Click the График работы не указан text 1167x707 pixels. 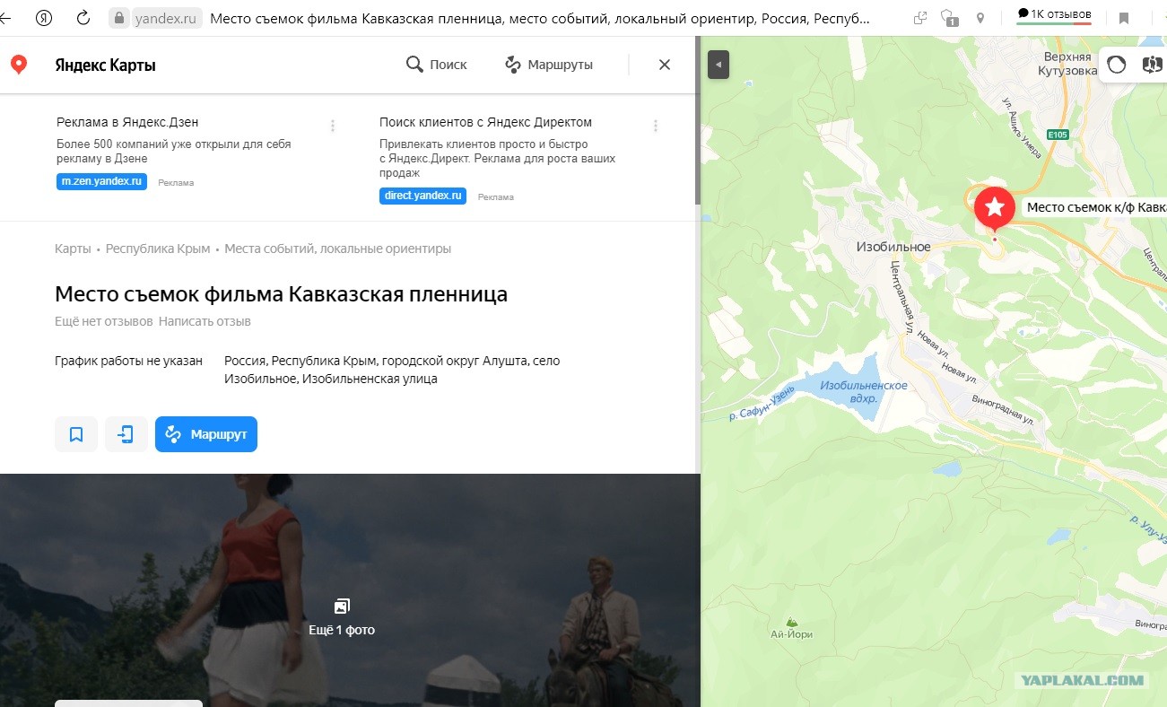click(x=129, y=361)
